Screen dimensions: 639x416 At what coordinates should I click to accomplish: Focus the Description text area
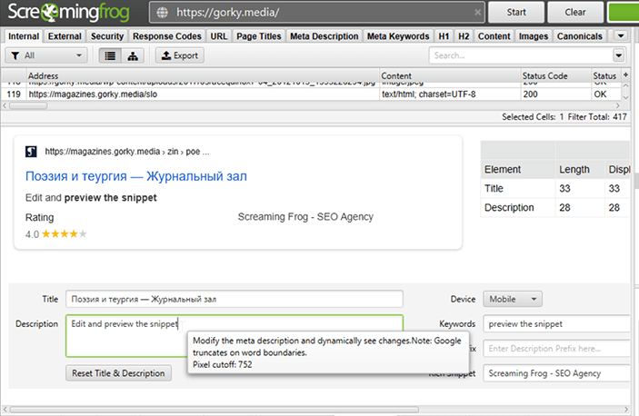pyautogui.click(x=235, y=336)
